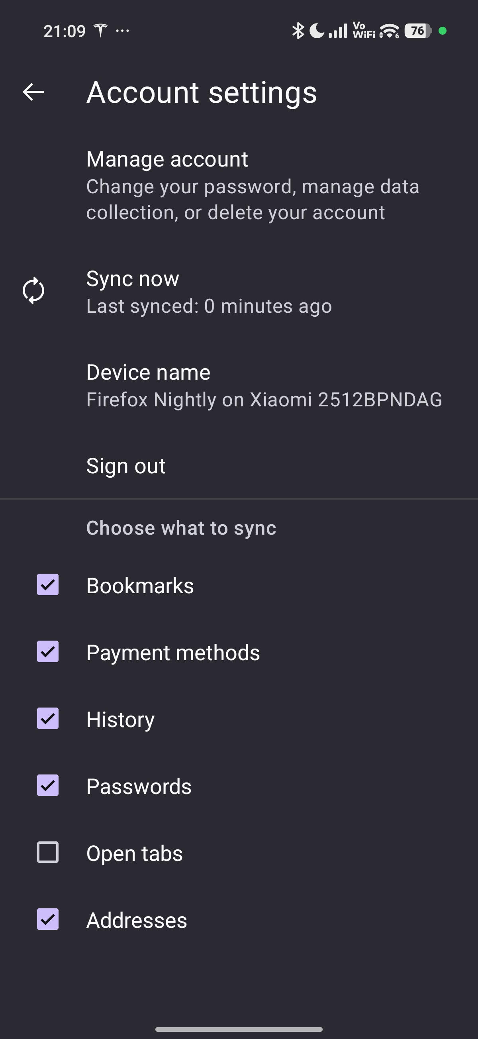Open Manage account settings
The image size is (478, 1039).
coord(253,186)
